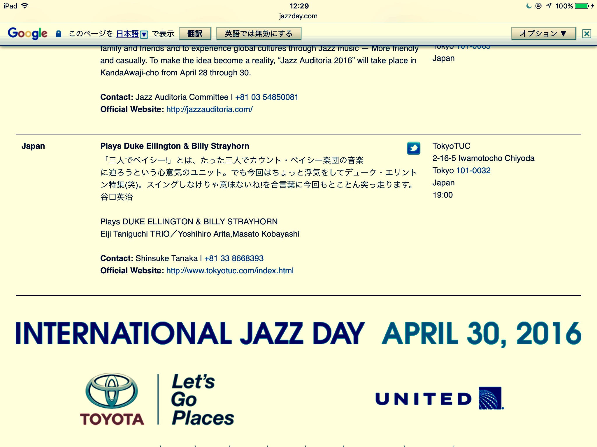The height and width of the screenshot is (447, 597).
Task: Click the Twitter share icon
Action: click(x=413, y=148)
